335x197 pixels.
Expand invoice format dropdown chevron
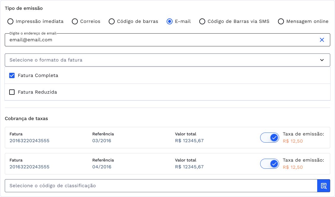pyautogui.click(x=322, y=60)
